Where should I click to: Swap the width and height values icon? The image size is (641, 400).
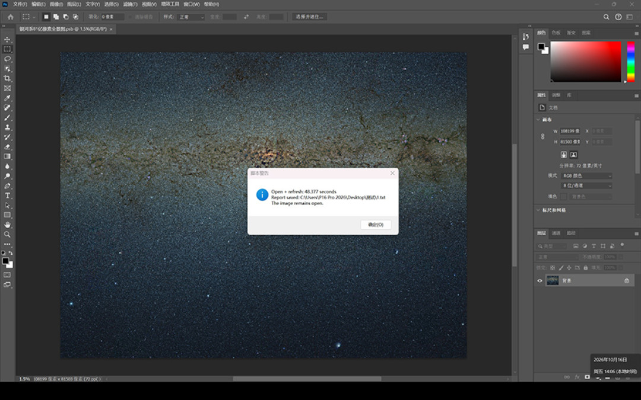[246, 17]
